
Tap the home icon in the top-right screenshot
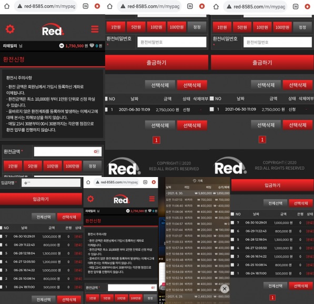click(x=216, y=7)
